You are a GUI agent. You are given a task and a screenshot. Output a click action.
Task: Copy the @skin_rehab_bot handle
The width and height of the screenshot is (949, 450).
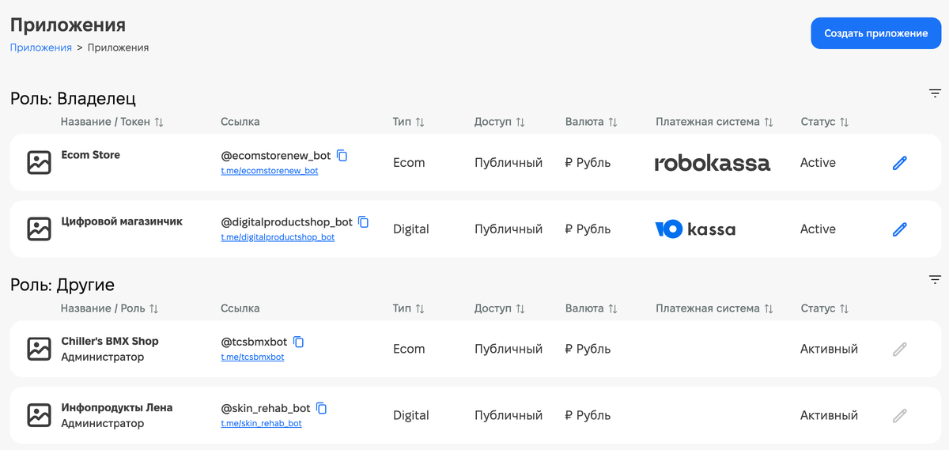[322, 409]
